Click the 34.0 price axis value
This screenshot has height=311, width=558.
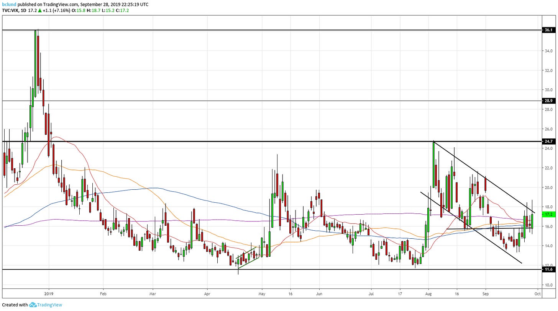pos(548,51)
